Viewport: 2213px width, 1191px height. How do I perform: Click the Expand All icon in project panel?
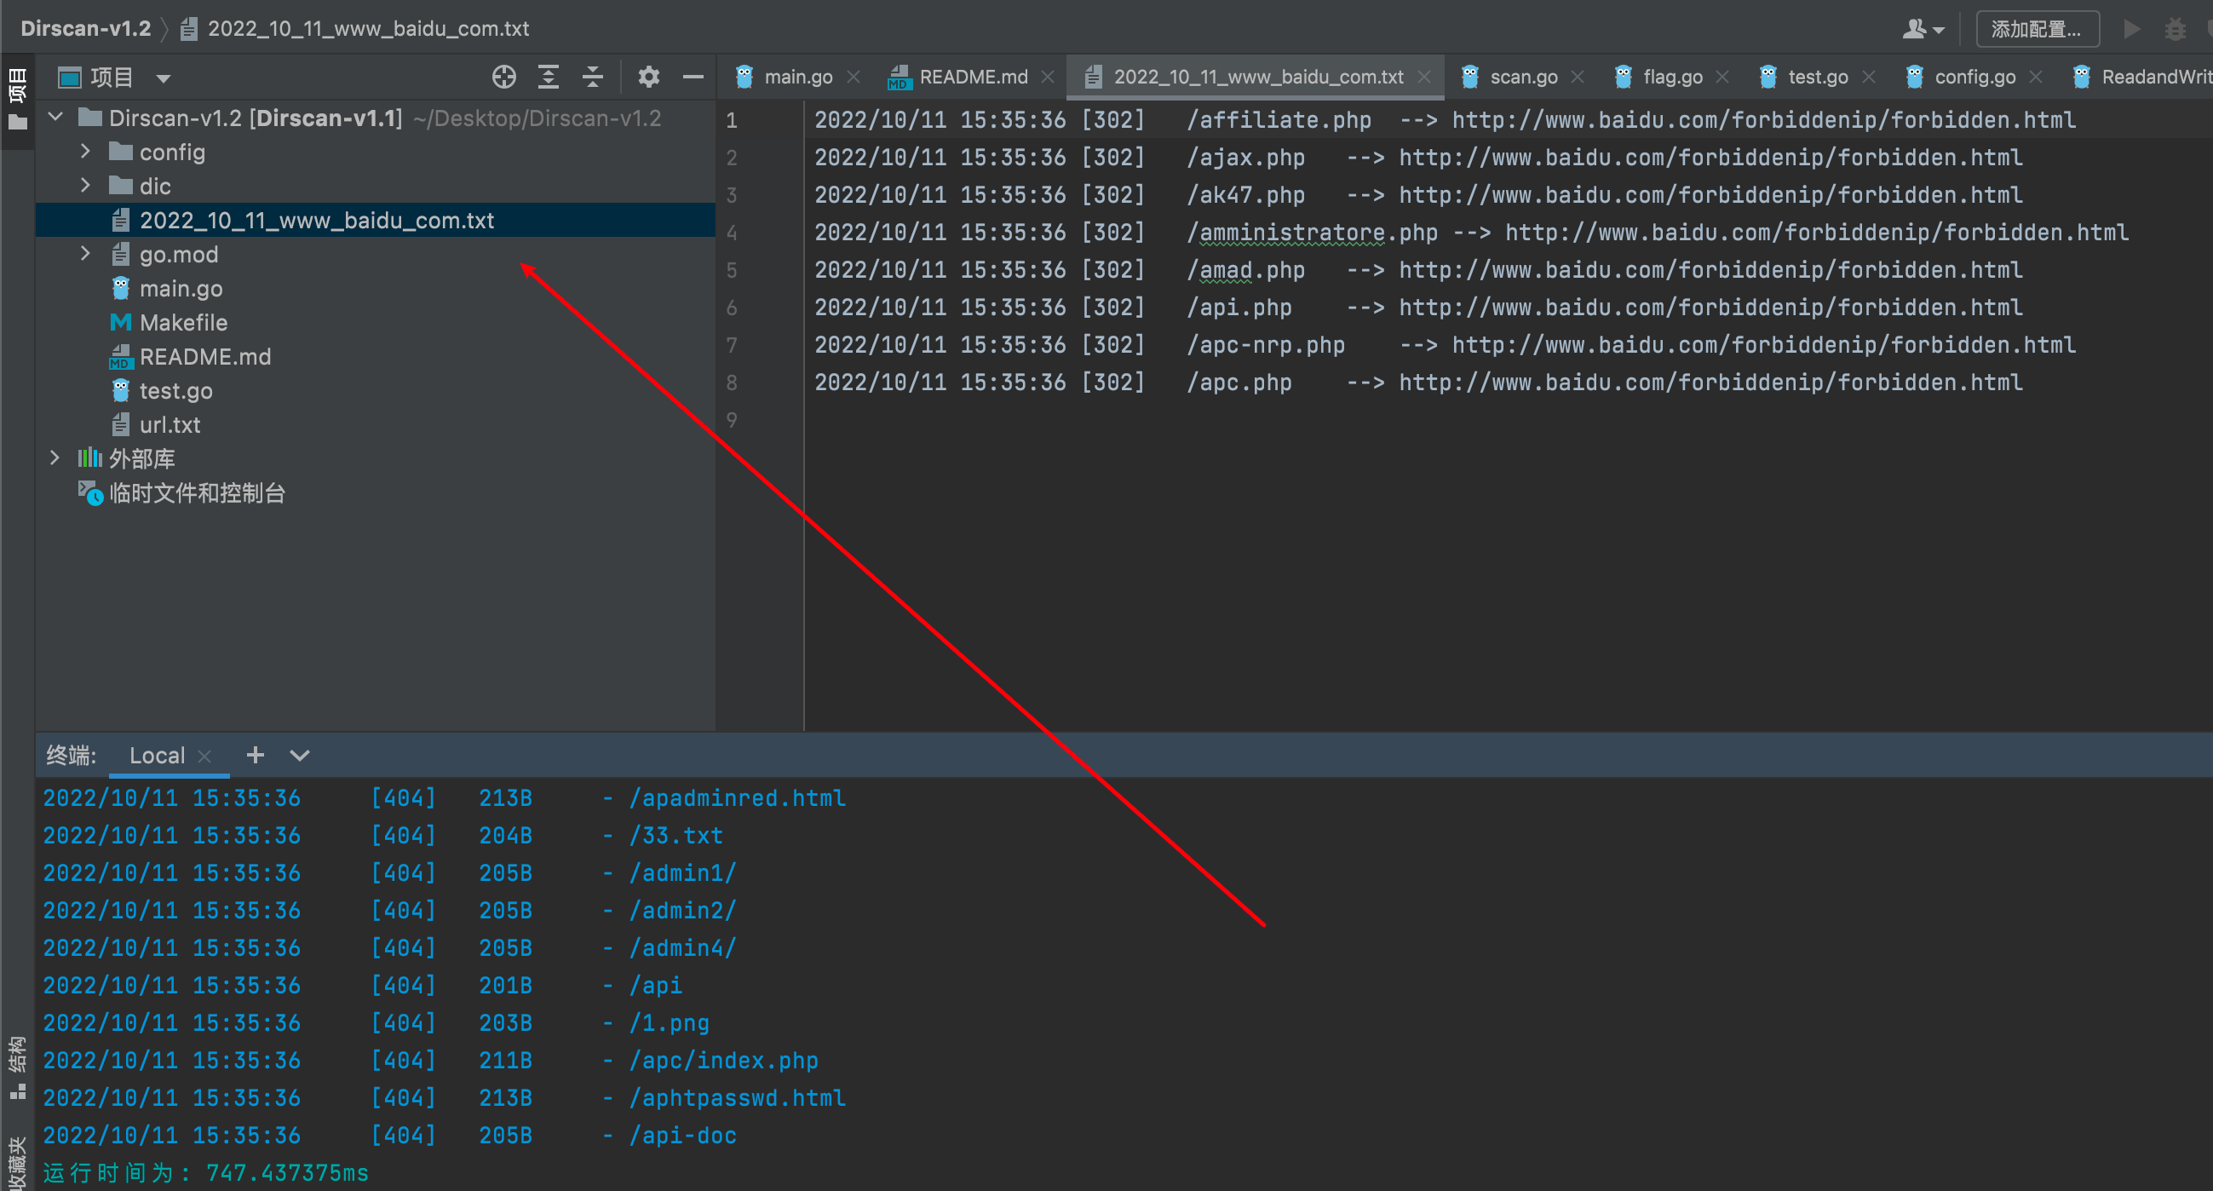tap(548, 78)
